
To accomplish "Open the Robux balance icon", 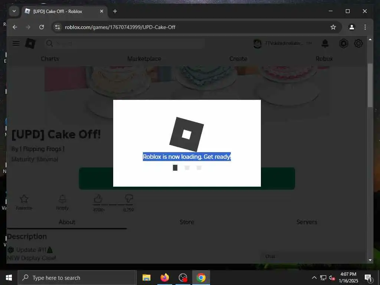I will 344,44.
